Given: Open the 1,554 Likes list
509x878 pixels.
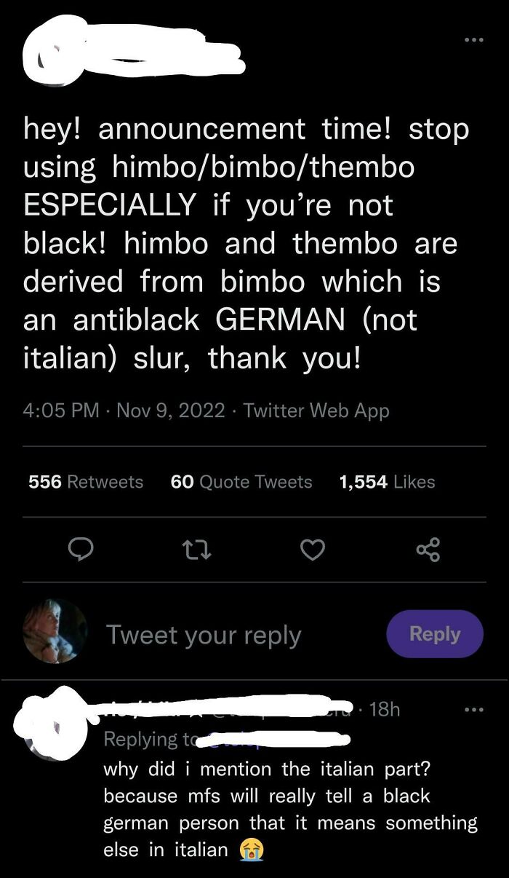Looking at the screenshot, I should click(387, 481).
